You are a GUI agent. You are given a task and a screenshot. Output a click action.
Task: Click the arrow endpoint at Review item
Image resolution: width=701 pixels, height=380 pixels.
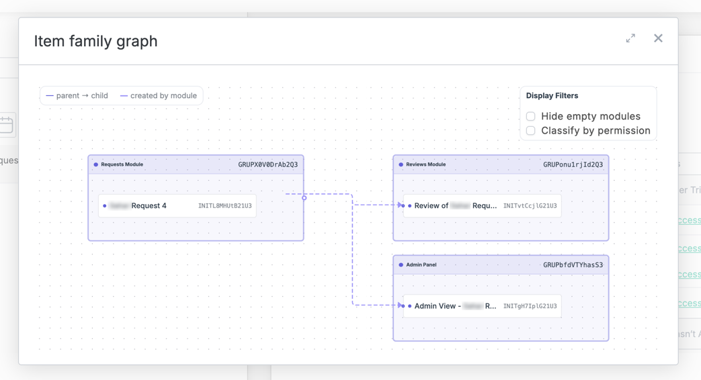point(400,205)
